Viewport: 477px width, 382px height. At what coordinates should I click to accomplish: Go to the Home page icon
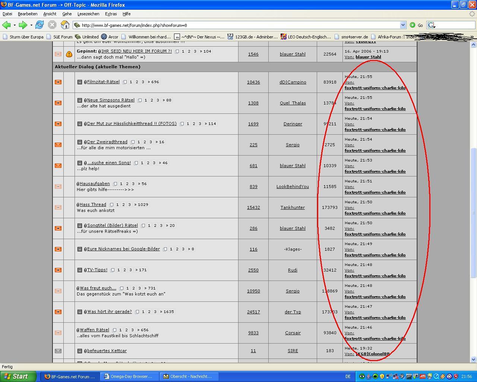coord(65,25)
